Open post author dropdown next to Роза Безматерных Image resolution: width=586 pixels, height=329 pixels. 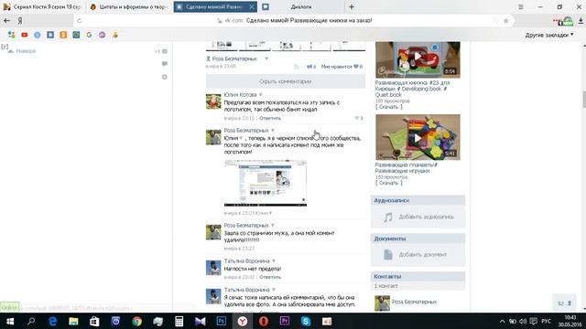[266, 58]
